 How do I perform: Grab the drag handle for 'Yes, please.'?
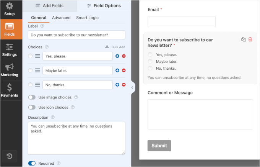coord(37,56)
